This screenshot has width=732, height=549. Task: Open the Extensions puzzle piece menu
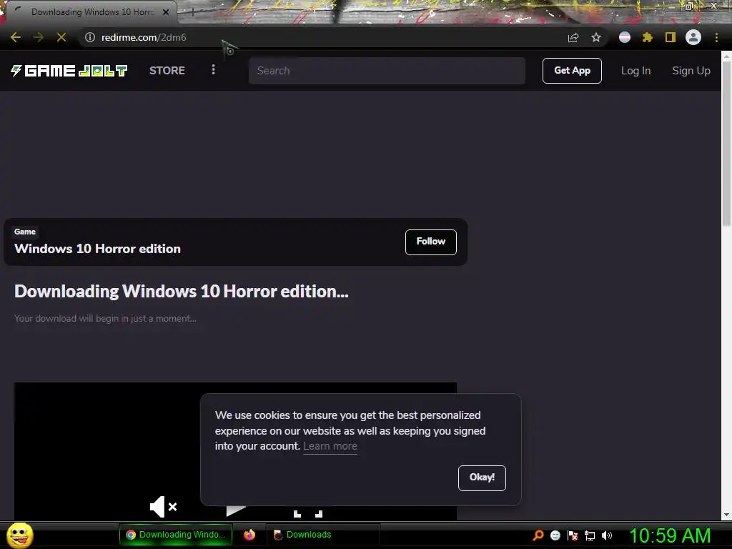click(647, 37)
